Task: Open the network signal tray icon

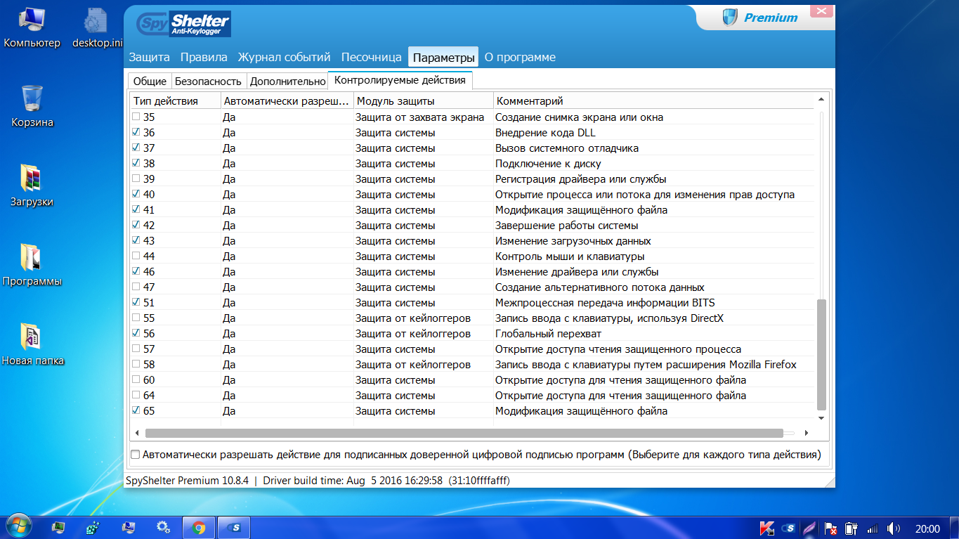Action: pyautogui.click(x=873, y=528)
